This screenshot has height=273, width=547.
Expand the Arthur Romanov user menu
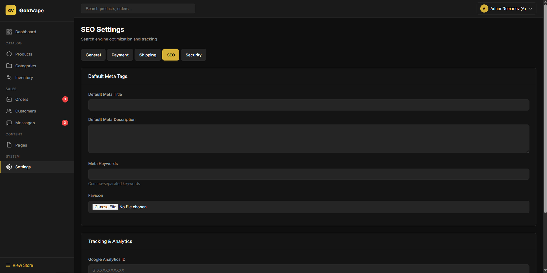(506, 9)
